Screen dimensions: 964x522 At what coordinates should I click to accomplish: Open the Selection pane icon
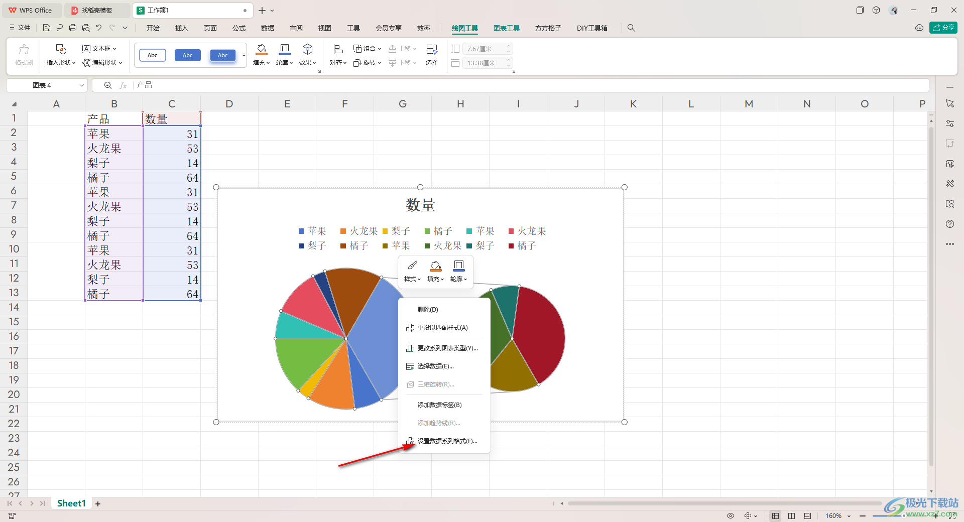[431, 49]
